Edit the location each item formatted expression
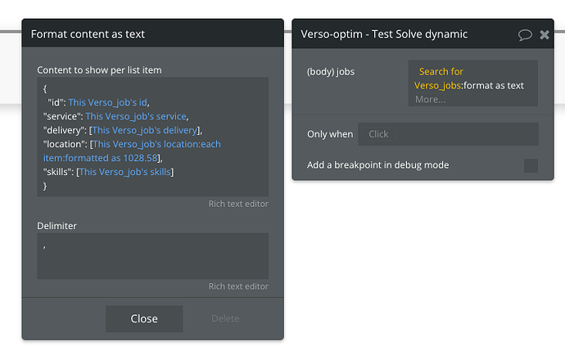This screenshot has height=351, width=565. [x=156, y=144]
